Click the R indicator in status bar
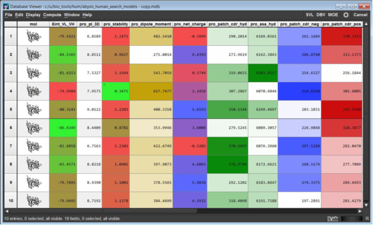The height and width of the screenshot is (225, 373). pos(367,218)
